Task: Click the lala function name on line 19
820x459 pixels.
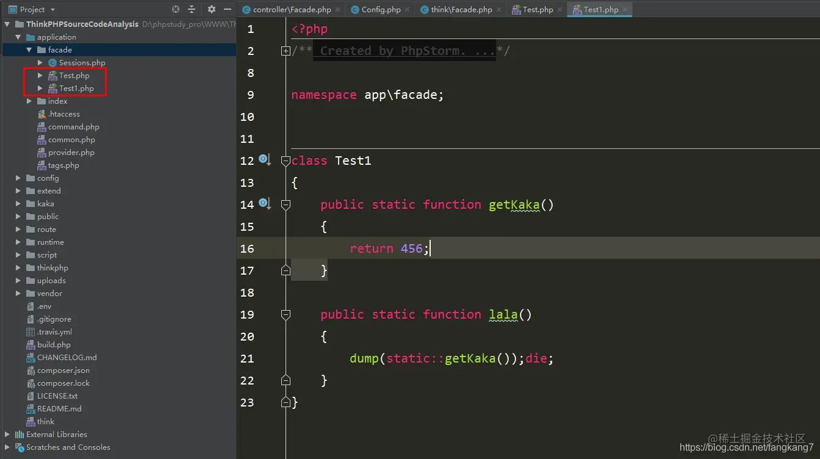Action: (503, 315)
